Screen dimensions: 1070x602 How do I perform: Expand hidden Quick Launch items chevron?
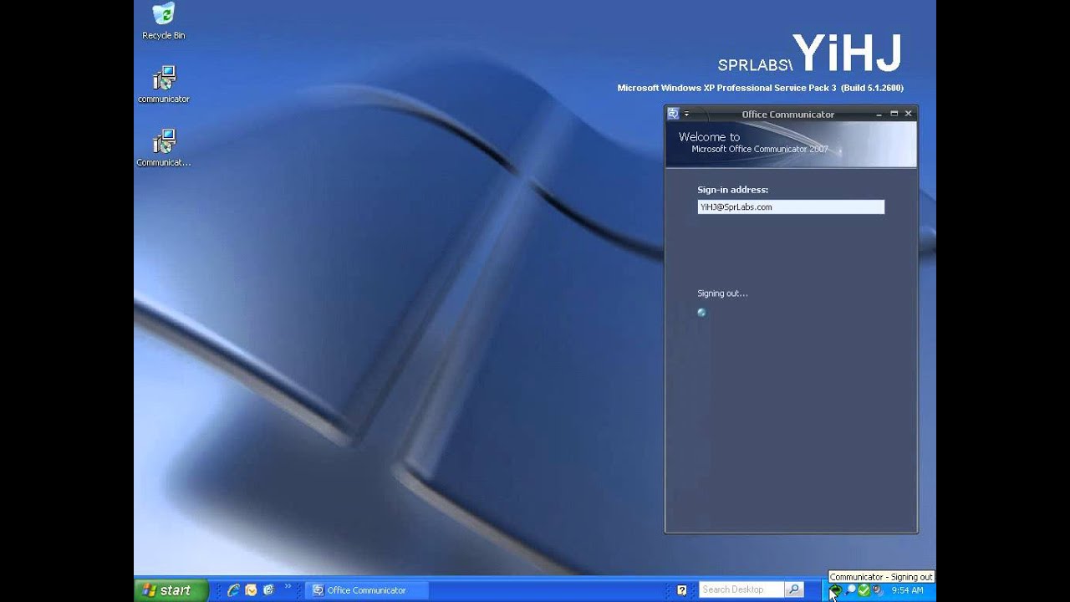pyautogui.click(x=288, y=587)
